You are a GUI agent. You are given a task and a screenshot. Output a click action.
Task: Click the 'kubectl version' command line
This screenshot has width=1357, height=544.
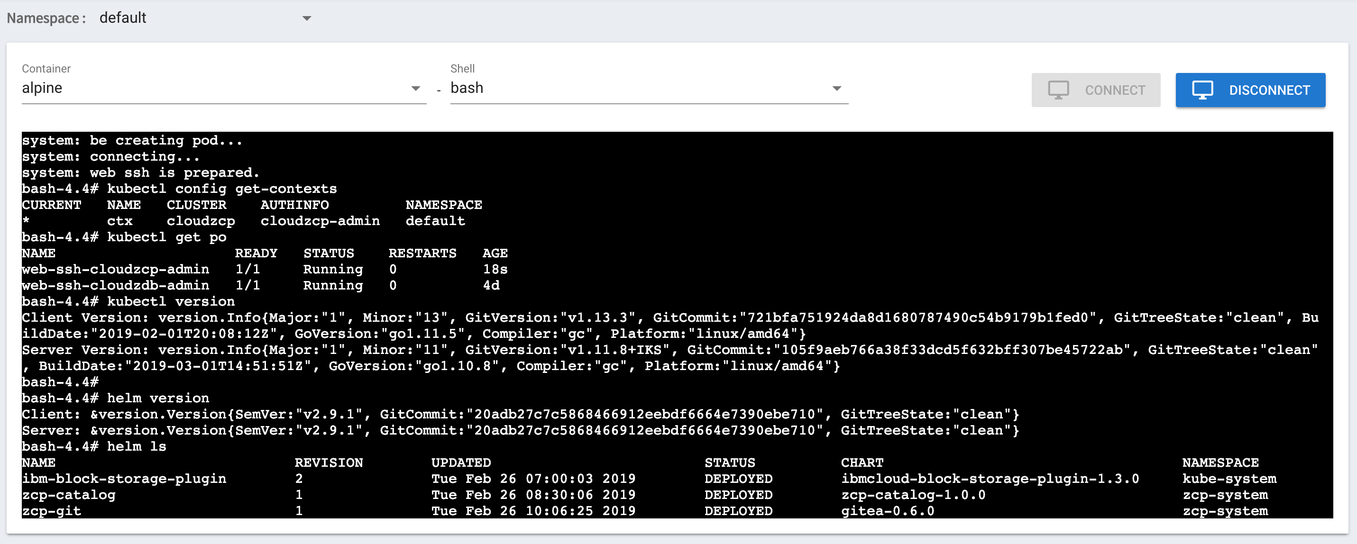pyautogui.click(x=171, y=301)
